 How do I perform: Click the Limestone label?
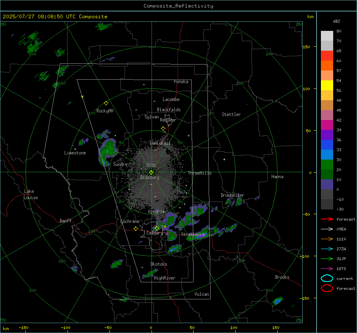[x=75, y=153]
